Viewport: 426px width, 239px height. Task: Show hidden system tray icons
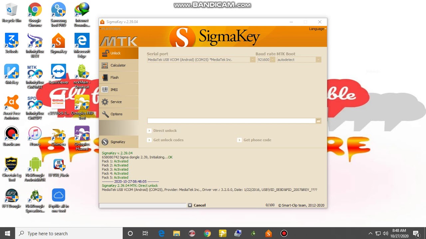[370, 233]
